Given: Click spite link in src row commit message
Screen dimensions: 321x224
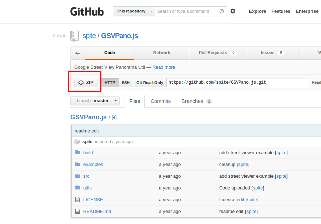Looking at the screenshot, I should tap(281, 176).
